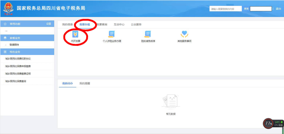This screenshot has height=134, width=284.
Task: Select the 我的提醒 tab
Action: [x=85, y=83]
